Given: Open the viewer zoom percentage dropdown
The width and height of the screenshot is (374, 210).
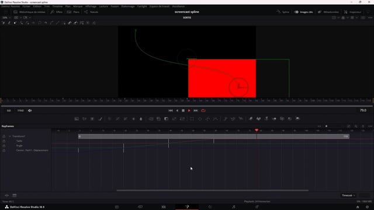Looking at the screenshot, I should (6, 17).
